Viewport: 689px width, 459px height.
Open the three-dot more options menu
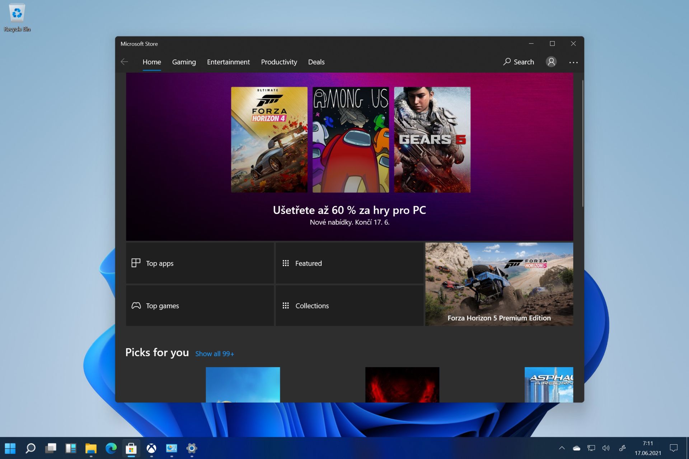tap(573, 62)
